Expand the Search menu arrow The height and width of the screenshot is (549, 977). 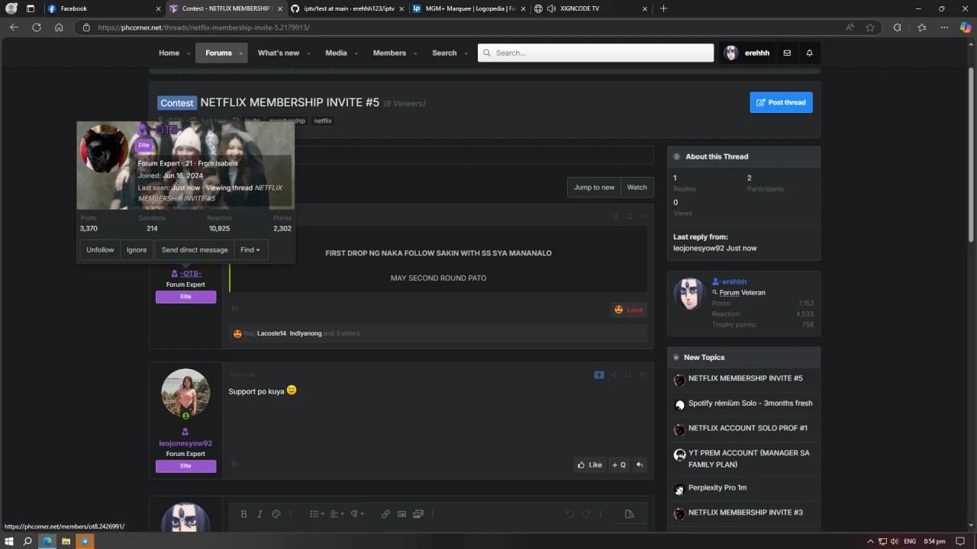pyautogui.click(x=466, y=53)
